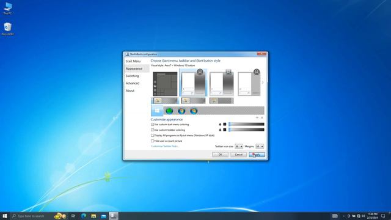The height and width of the screenshot is (220, 391).
Task: Choose the green orb start button
Action: pos(169,111)
